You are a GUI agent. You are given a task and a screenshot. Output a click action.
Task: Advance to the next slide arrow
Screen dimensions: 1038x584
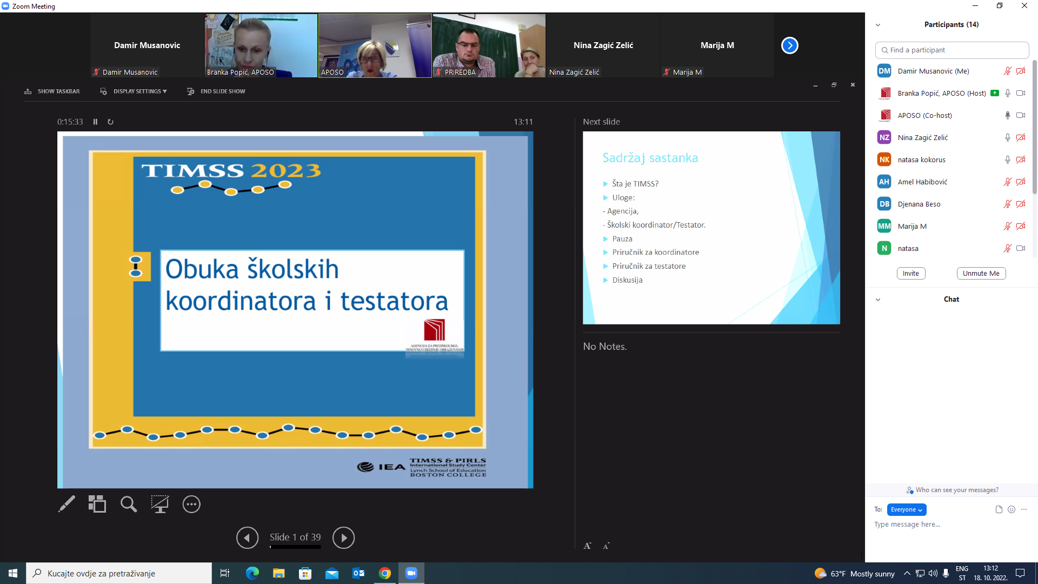pos(343,537)
